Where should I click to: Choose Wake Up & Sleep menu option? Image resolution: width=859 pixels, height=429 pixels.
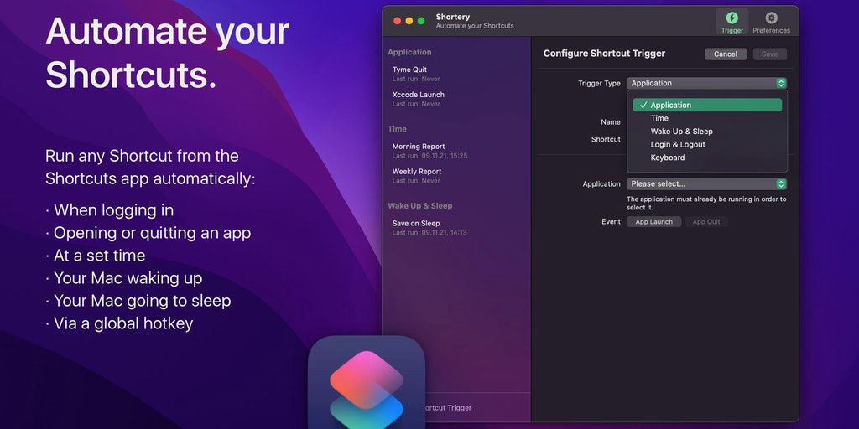pos(706,132)
